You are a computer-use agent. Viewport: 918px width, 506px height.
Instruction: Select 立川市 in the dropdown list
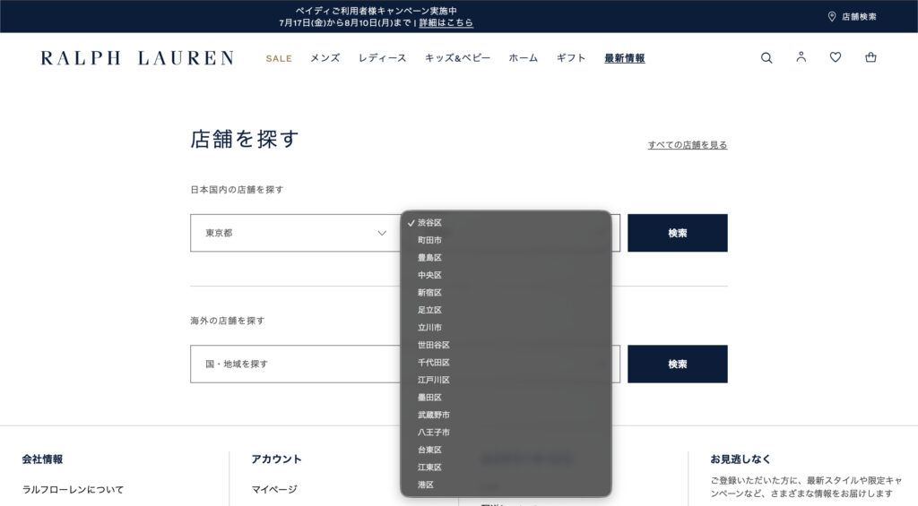pos(506,328)
